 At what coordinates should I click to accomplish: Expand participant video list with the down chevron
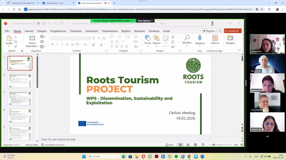[267, 136]
